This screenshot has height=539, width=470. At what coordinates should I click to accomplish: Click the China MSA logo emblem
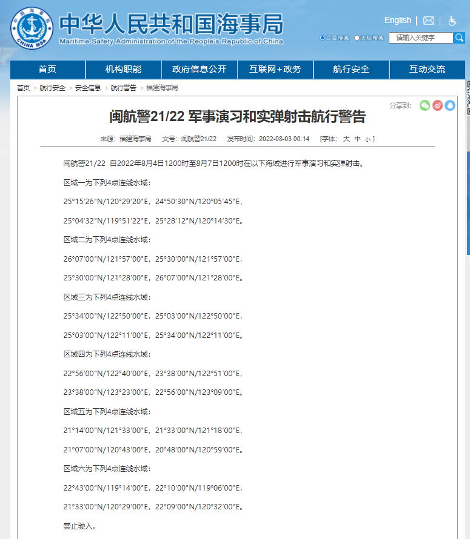(32, 27)
